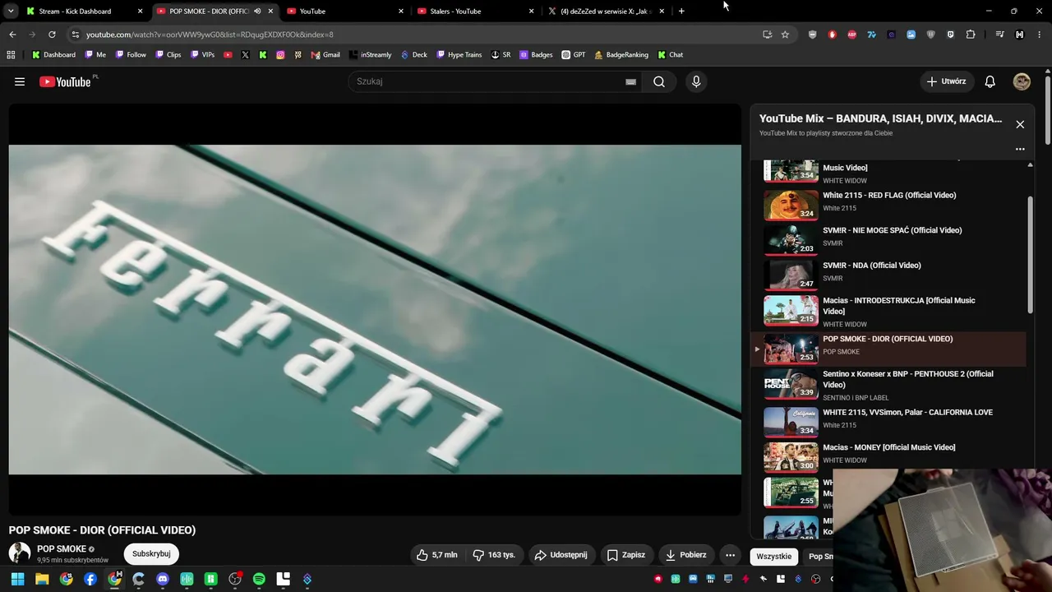Image resolution: width=1052 pixels, height=592 pixels.
Task: Open the Utwórz create menu
Action: click(946, 81)
